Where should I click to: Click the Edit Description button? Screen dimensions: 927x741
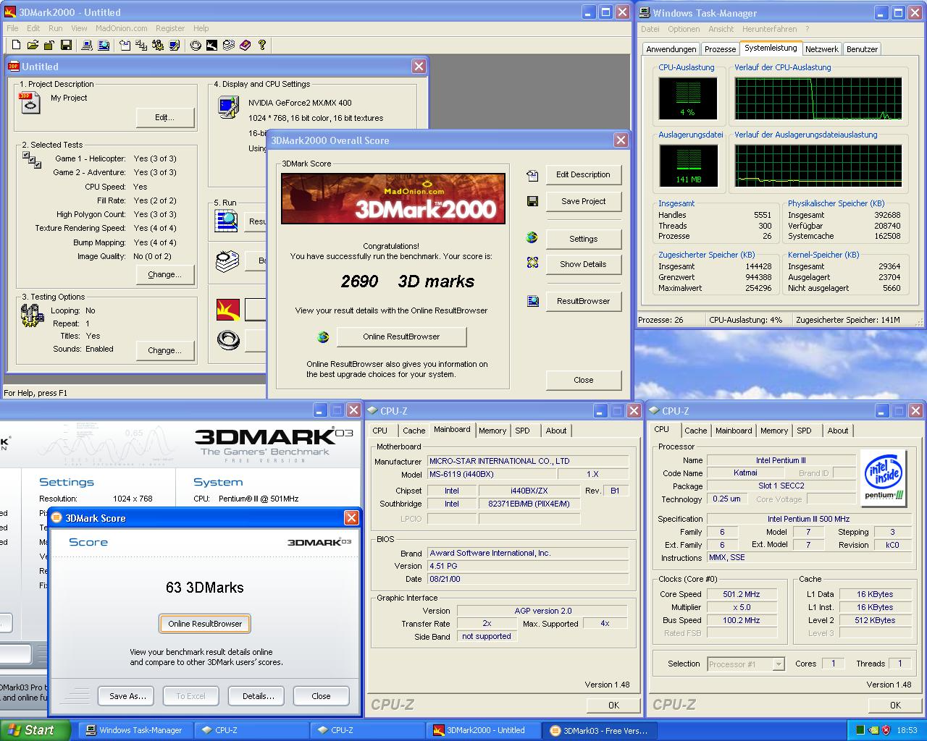583,174
